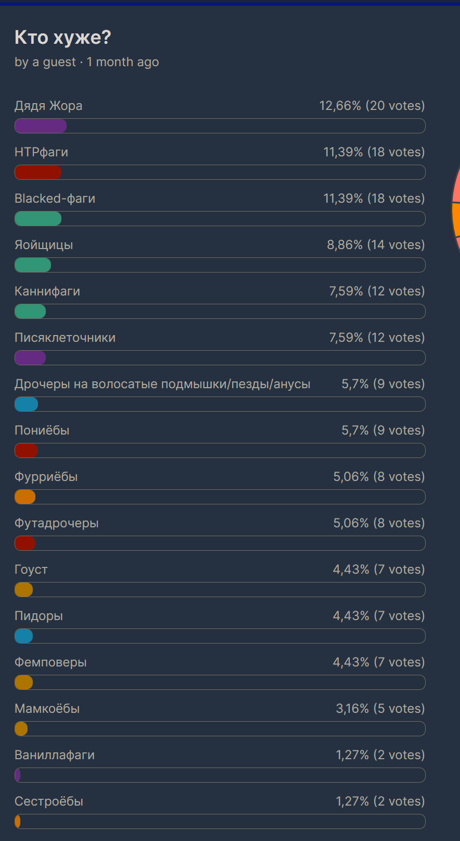Click the "Яойщицы" option label
Image resolution: width=460 pixels, height=841 pixels.
coord(44,245)
